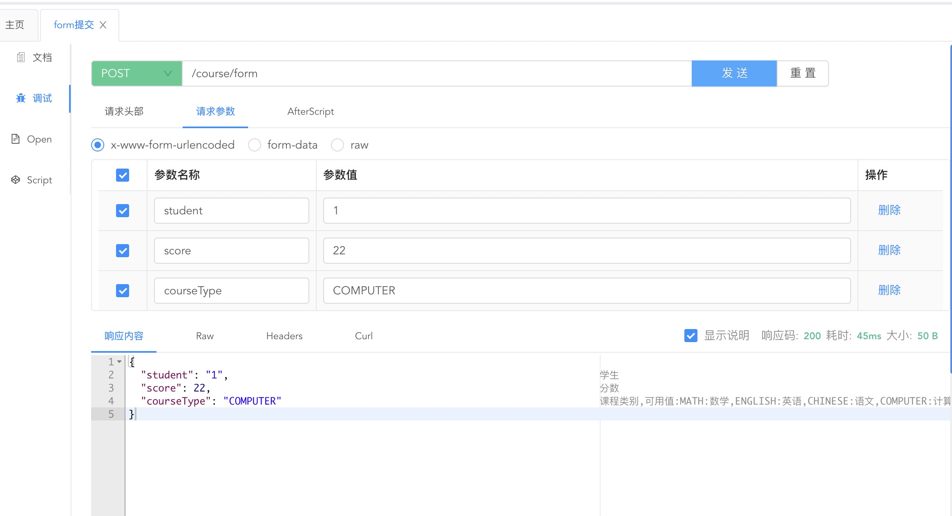This screenshot has height=516, width=952.
Task: Switch to the 响应内容 tab
Action: click(124, 336)
